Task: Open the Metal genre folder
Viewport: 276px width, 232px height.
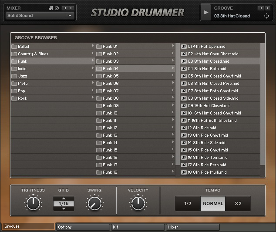Action: (53, 84)
